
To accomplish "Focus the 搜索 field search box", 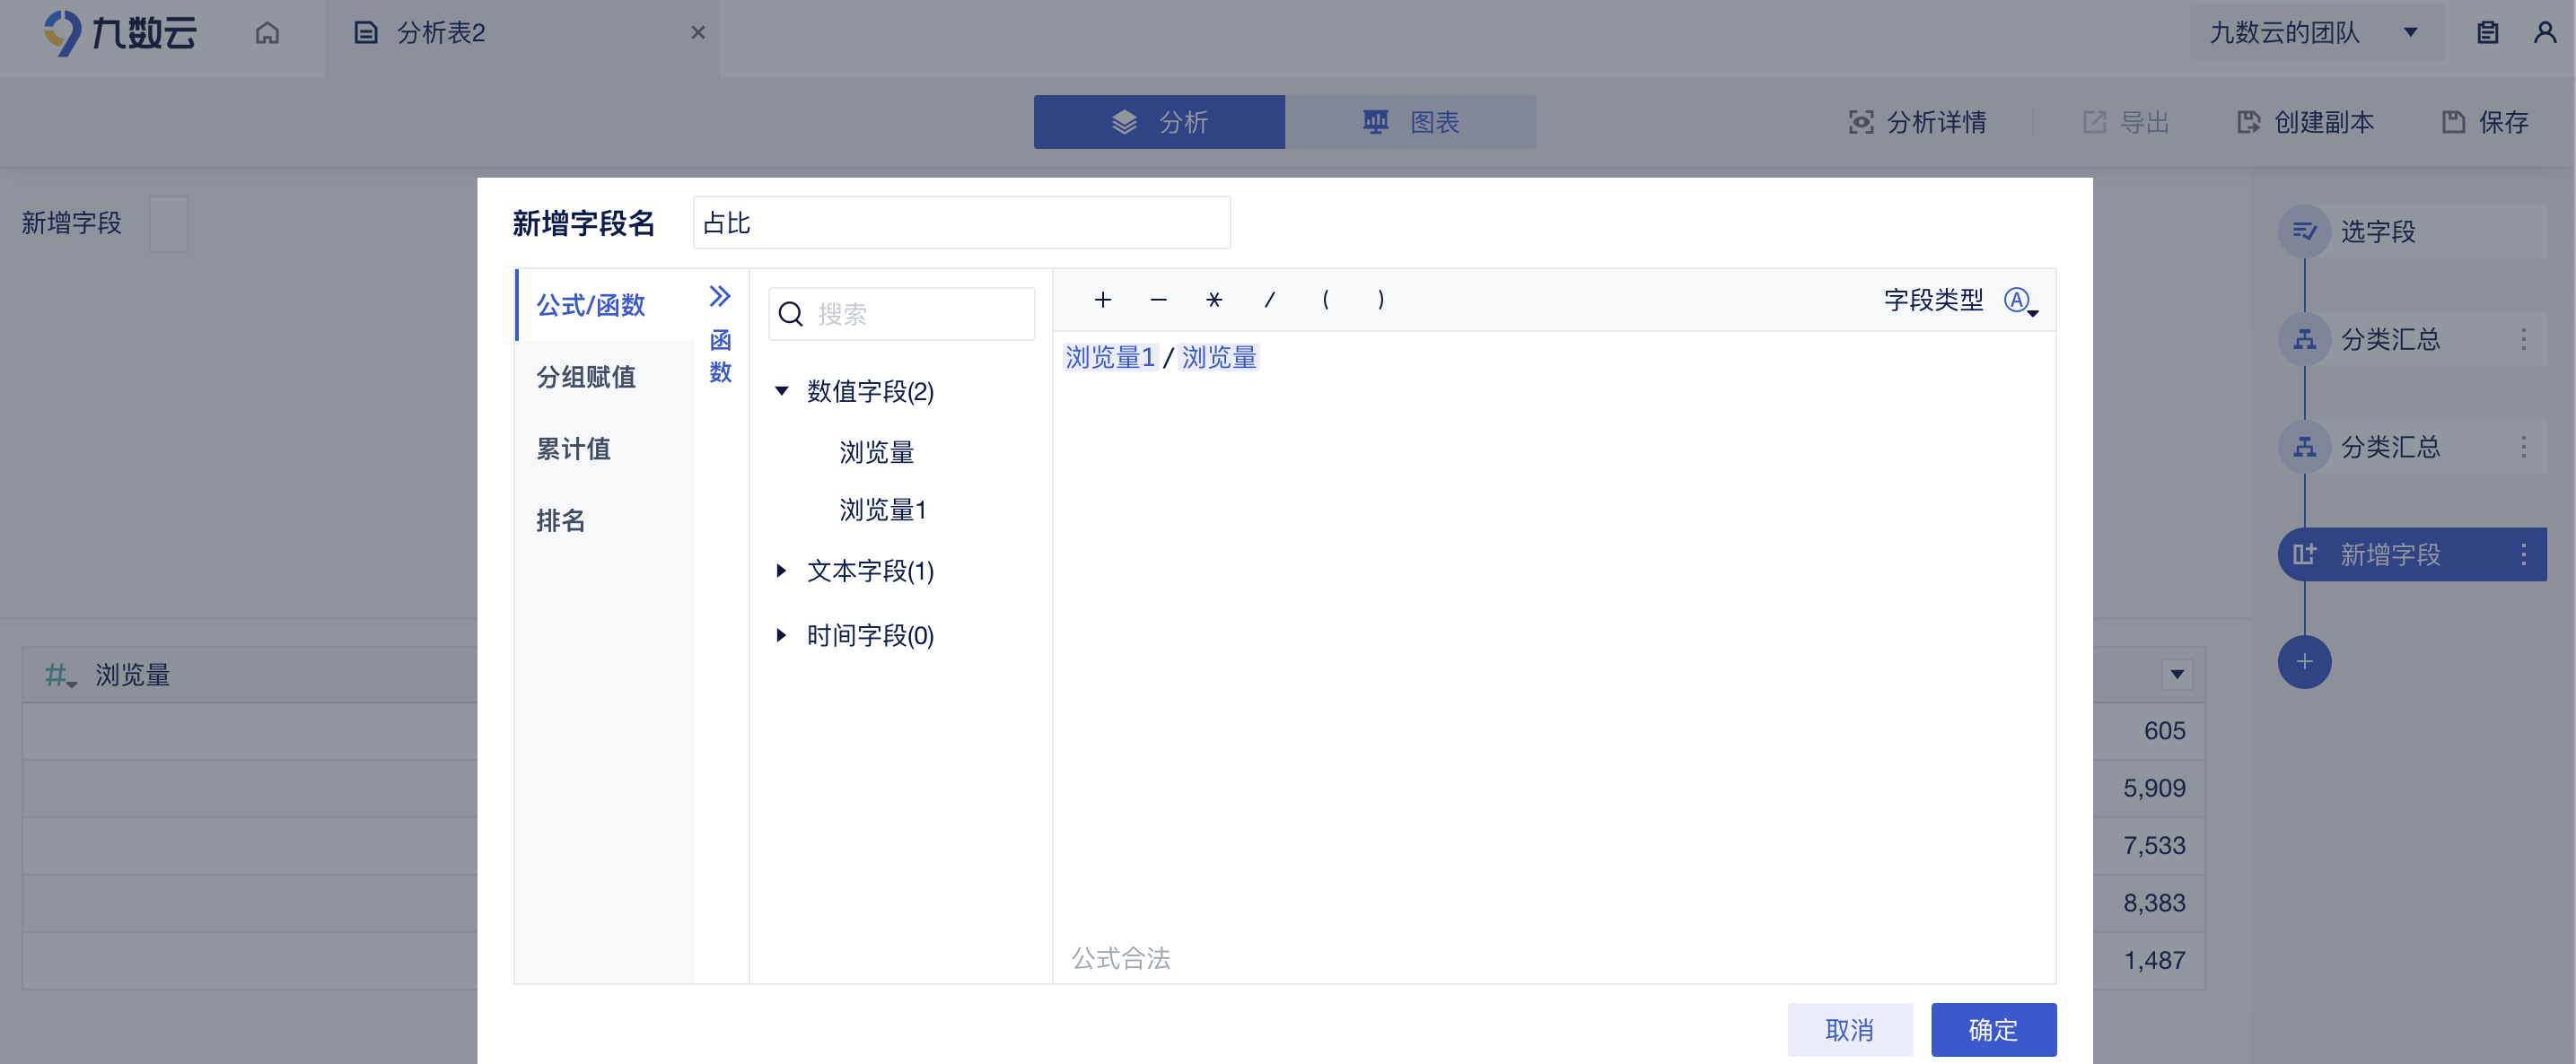I will tap(901, 314).
